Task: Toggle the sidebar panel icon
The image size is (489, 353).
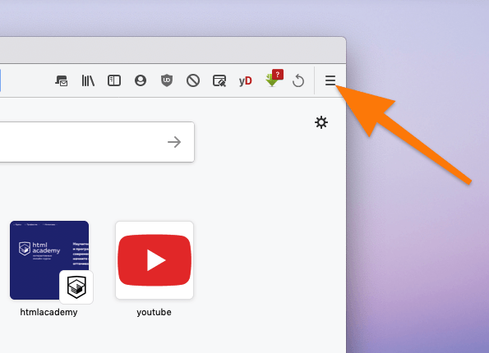Action: click(114, 80)
